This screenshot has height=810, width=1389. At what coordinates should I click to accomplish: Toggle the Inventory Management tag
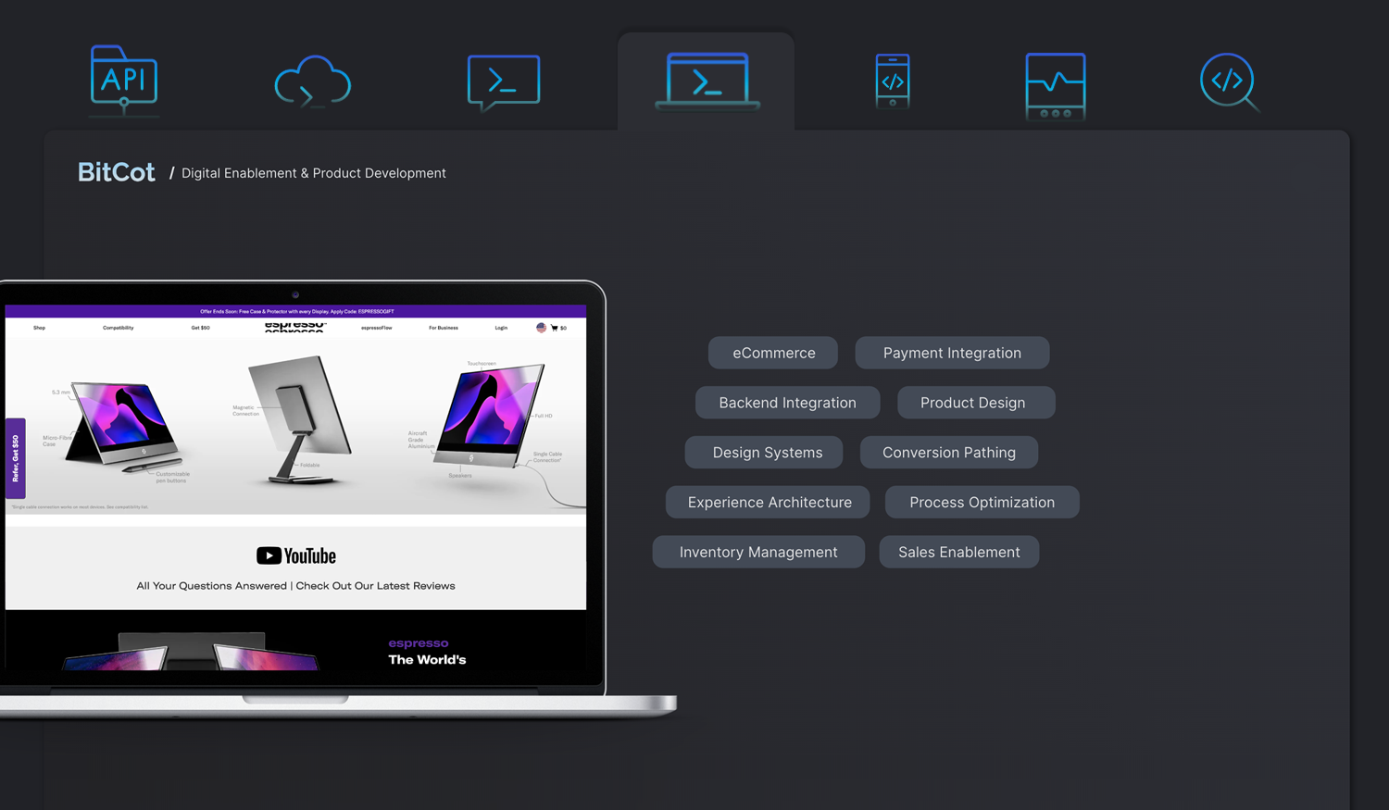pyautogui.click(x=757, y=552)
